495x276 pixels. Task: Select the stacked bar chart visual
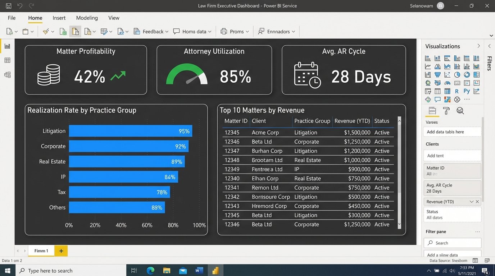point(428,58)
